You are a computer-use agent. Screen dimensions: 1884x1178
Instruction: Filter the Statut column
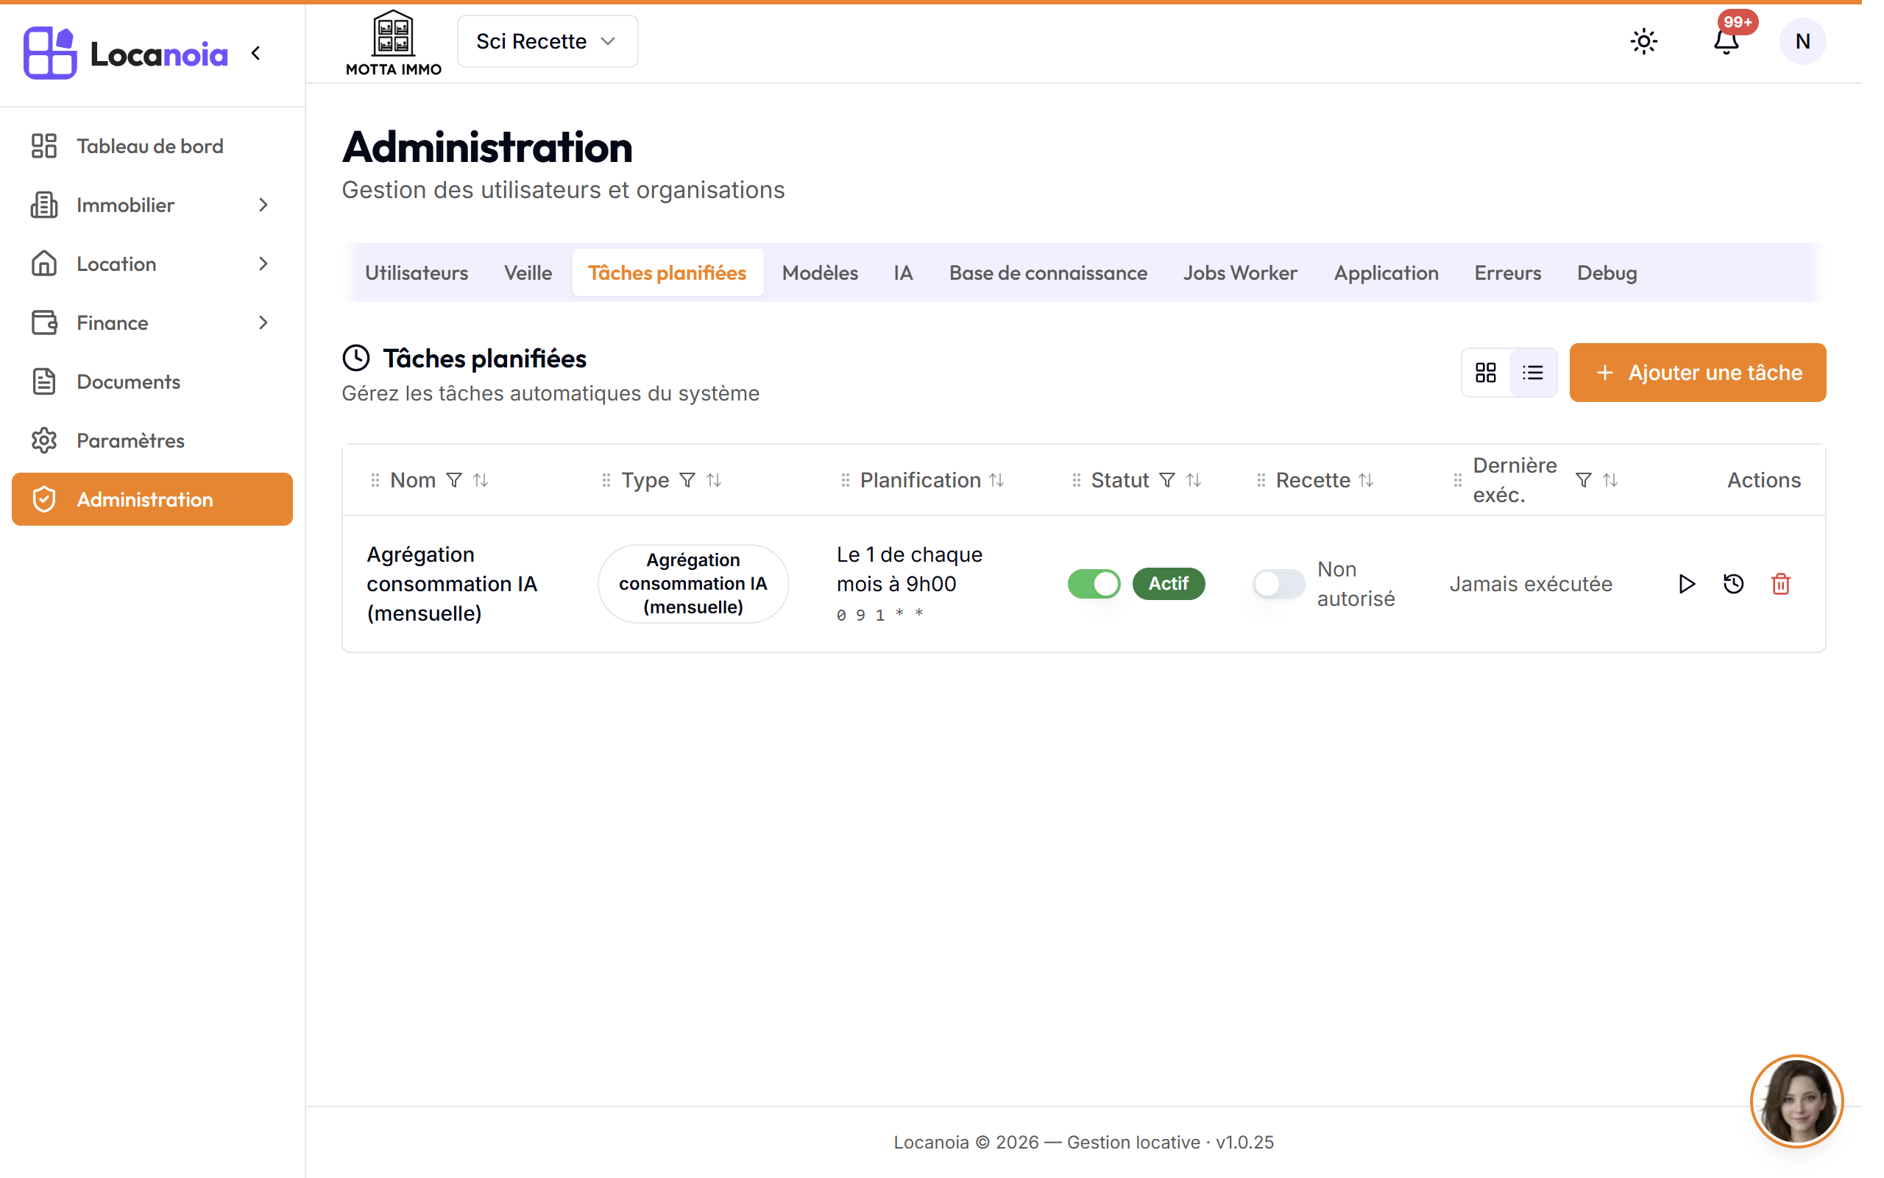(x=1166, y=480)
